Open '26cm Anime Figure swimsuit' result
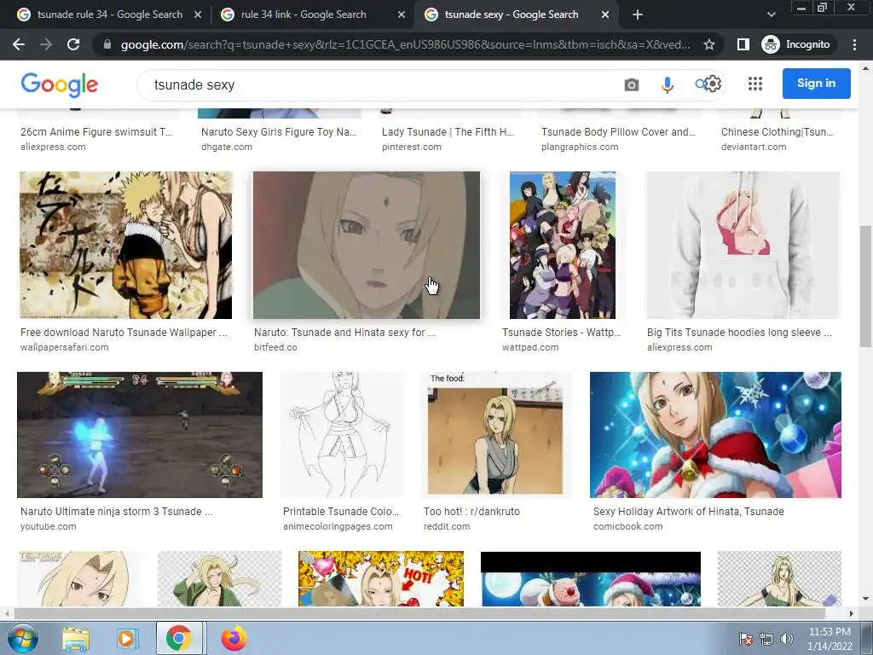Viewport: 873px width, 655px height. click(x=95, y=132)
